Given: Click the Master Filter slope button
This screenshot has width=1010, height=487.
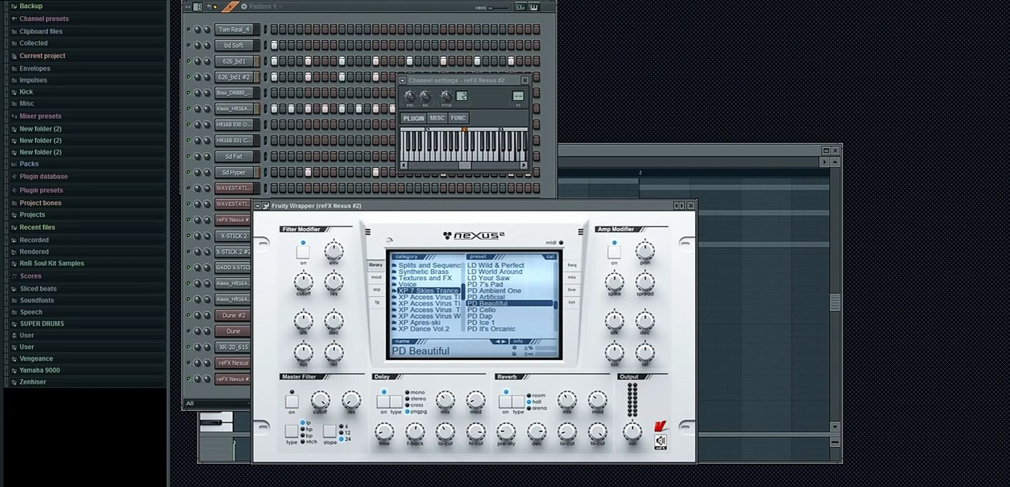Looking at the screenshot, I should pos(330,431).
